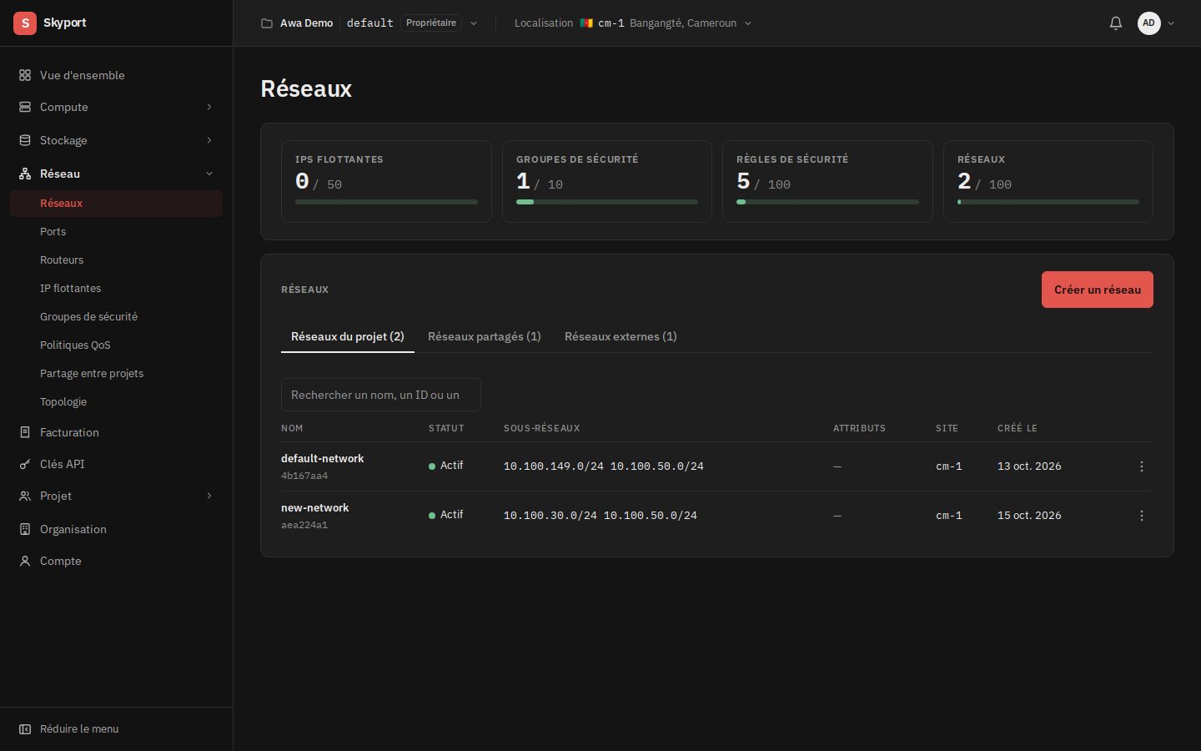Click the Compute server icon
Image resolution: width=1201 pixels, height=751 pixels.
coord(25,107)
